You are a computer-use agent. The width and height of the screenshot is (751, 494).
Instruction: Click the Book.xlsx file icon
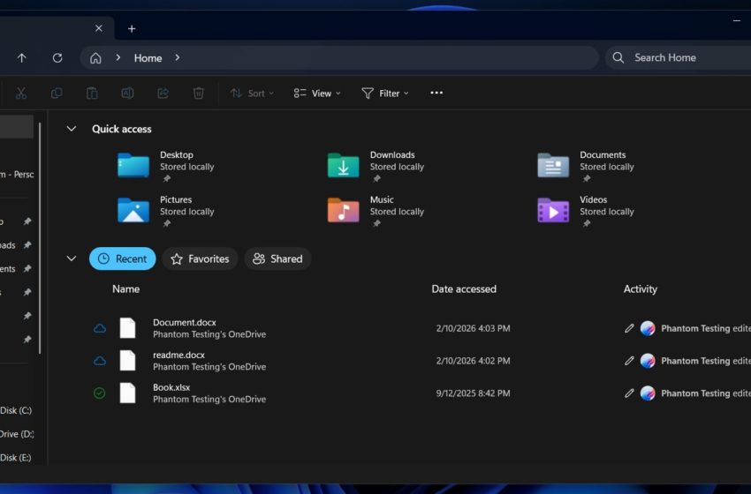tap(127, 393)
